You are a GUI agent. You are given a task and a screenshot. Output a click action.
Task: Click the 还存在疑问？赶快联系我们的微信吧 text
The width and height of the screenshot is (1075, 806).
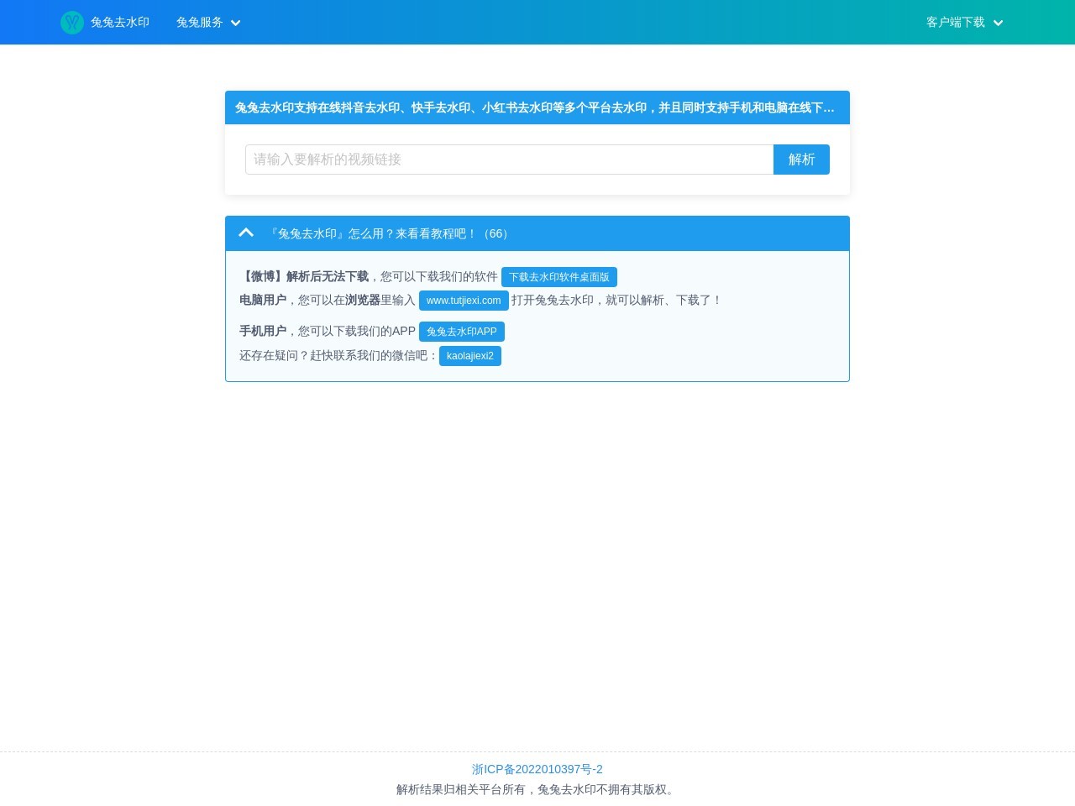tap(339, 355)
